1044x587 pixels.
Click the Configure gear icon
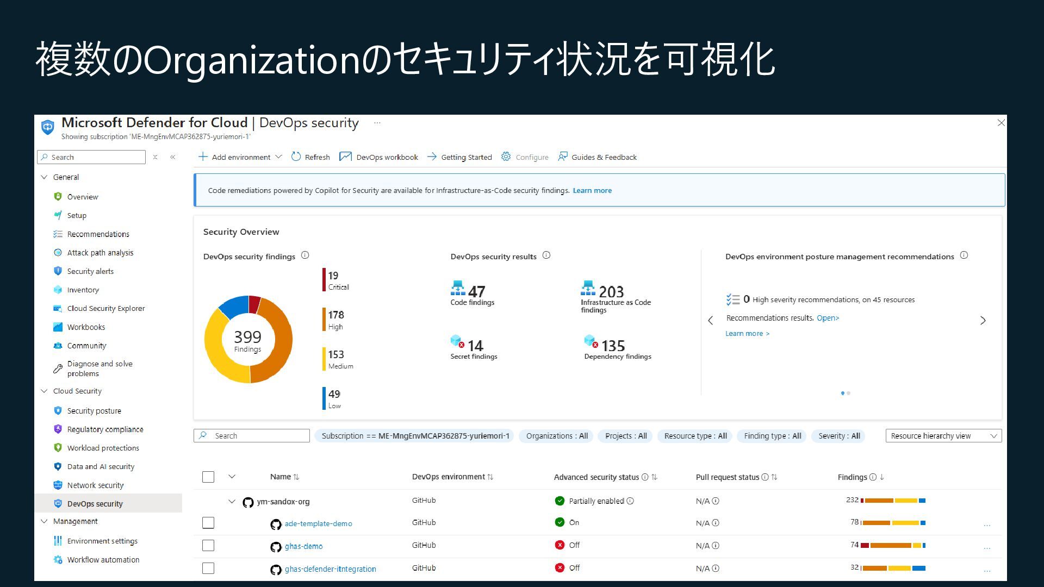(x=506, y=157)
